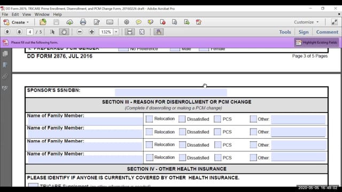The height and width of the screenshot is (192, 342).
Task: Open the zoom level dropdown arrow
Action: (x=116, y=32)
